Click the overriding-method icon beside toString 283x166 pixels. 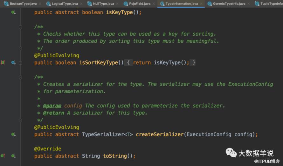pyautogui.click(x=3, y=156)
